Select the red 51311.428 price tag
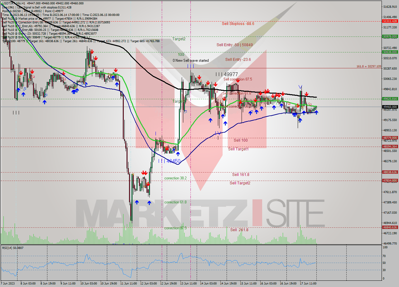This screenshot has width=399, height=287. (390, 21)
